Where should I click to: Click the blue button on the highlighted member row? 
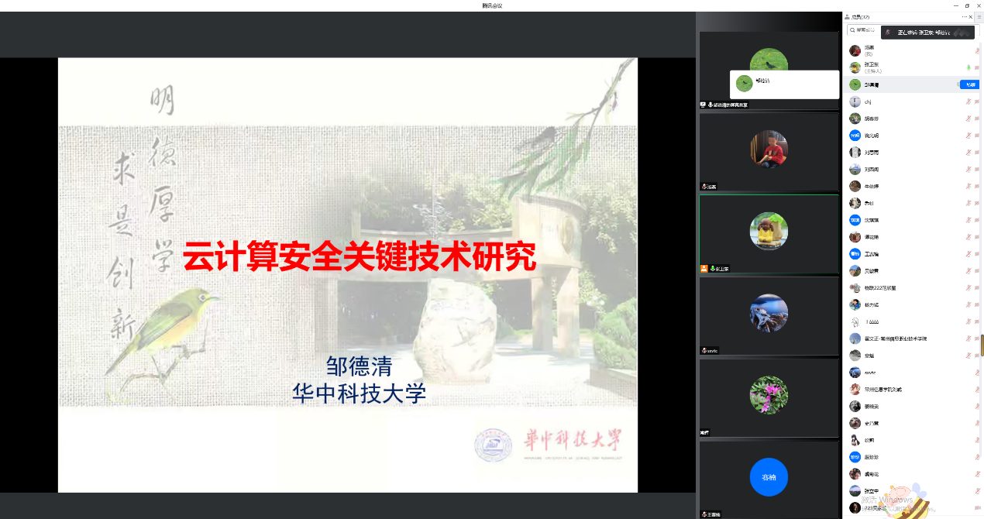(x=969, y=84)
